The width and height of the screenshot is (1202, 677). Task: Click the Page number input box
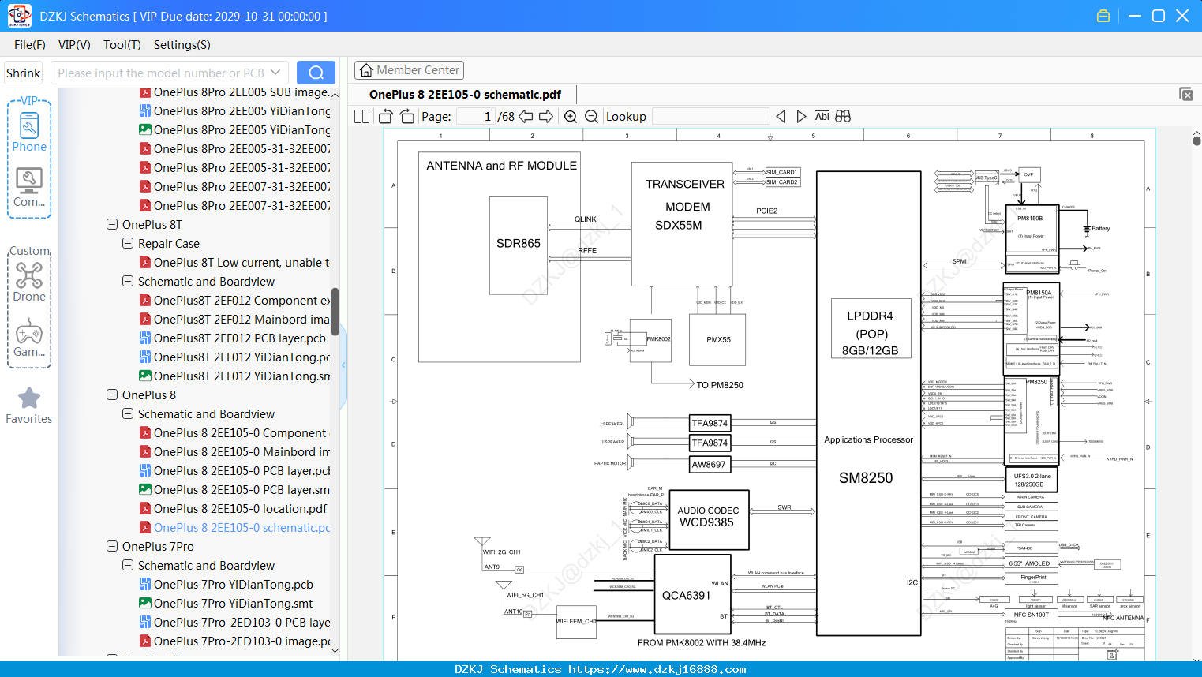coord(476,116)
